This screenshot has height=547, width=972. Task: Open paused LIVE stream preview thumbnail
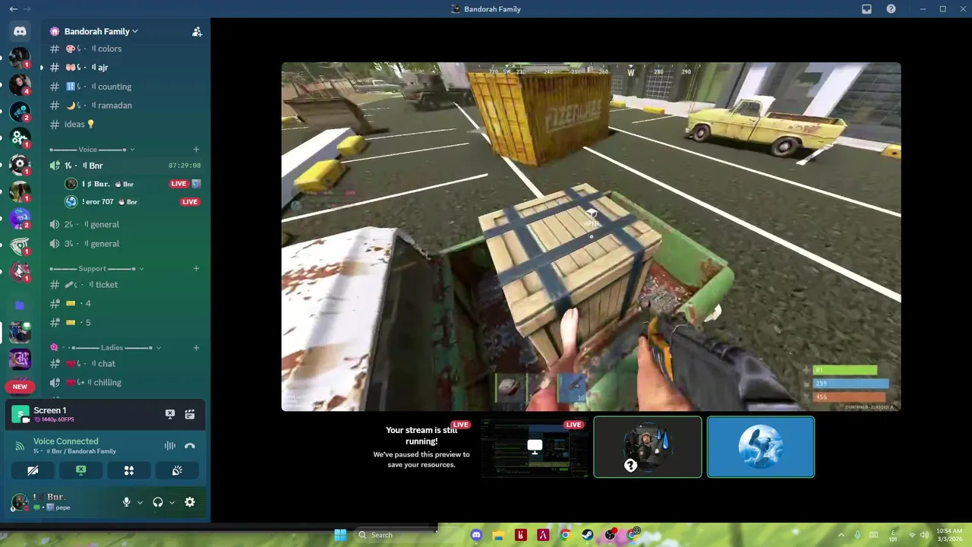pyautogui.click(x=535, y=447)
